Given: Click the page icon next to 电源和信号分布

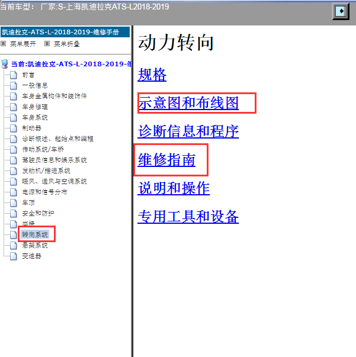Looking at the screenshot, I should coord(14,192).
